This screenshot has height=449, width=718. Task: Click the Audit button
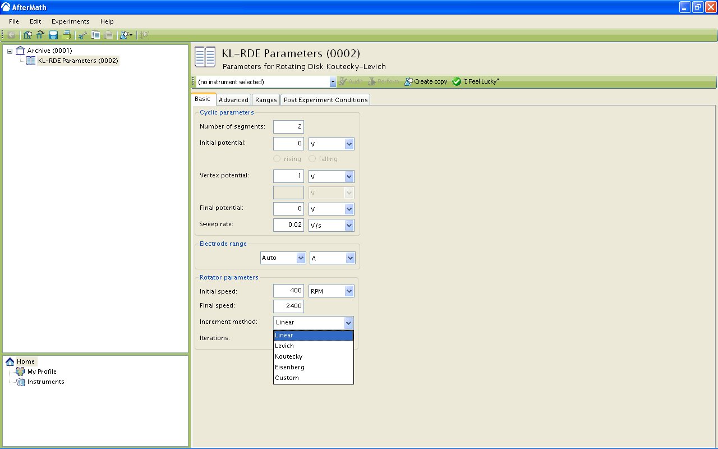point(351,82)
